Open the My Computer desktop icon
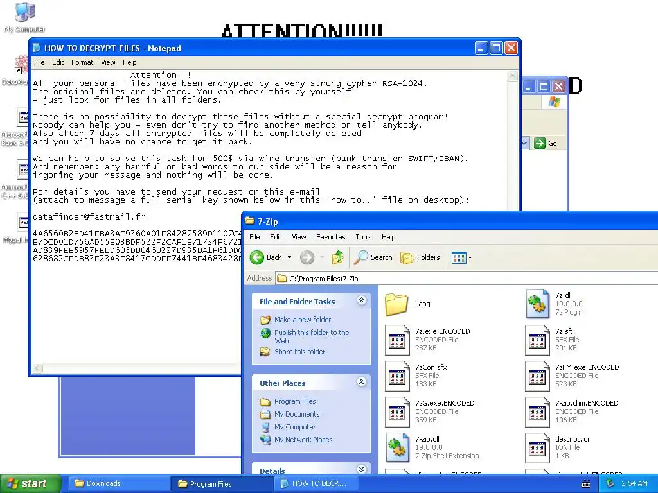Image resolution: width=658 pixels, height=493 pixels. tap(25, 17)
